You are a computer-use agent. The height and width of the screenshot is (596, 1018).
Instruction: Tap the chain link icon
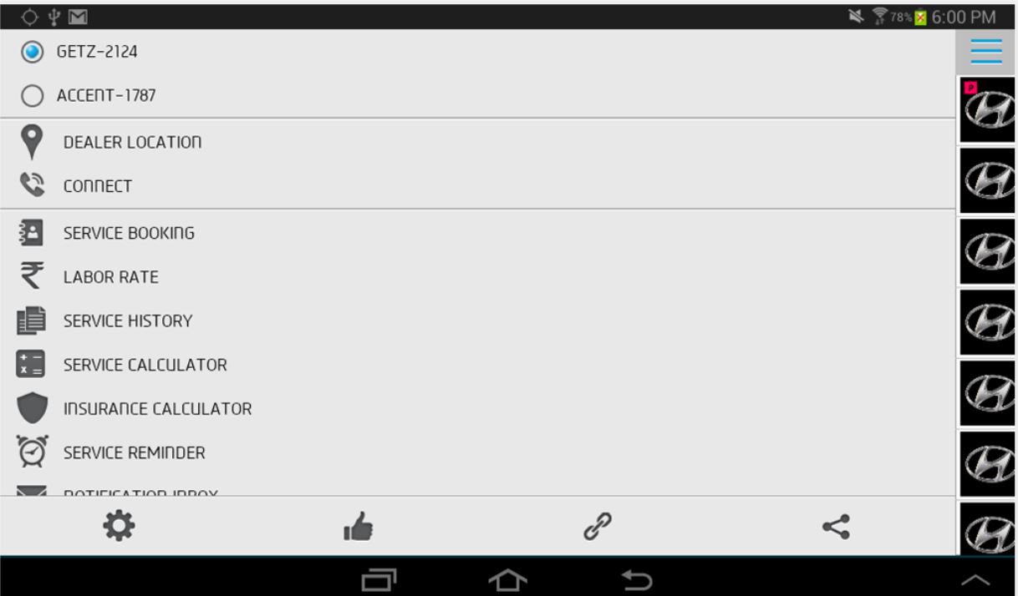tap(598, 527)
